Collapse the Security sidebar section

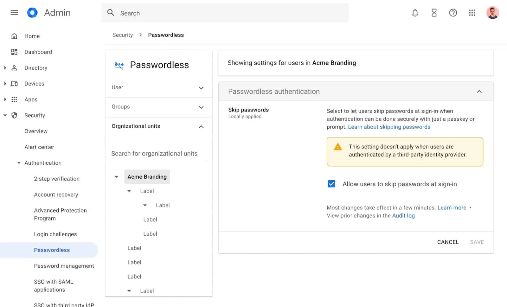click(x=5, y=115)
